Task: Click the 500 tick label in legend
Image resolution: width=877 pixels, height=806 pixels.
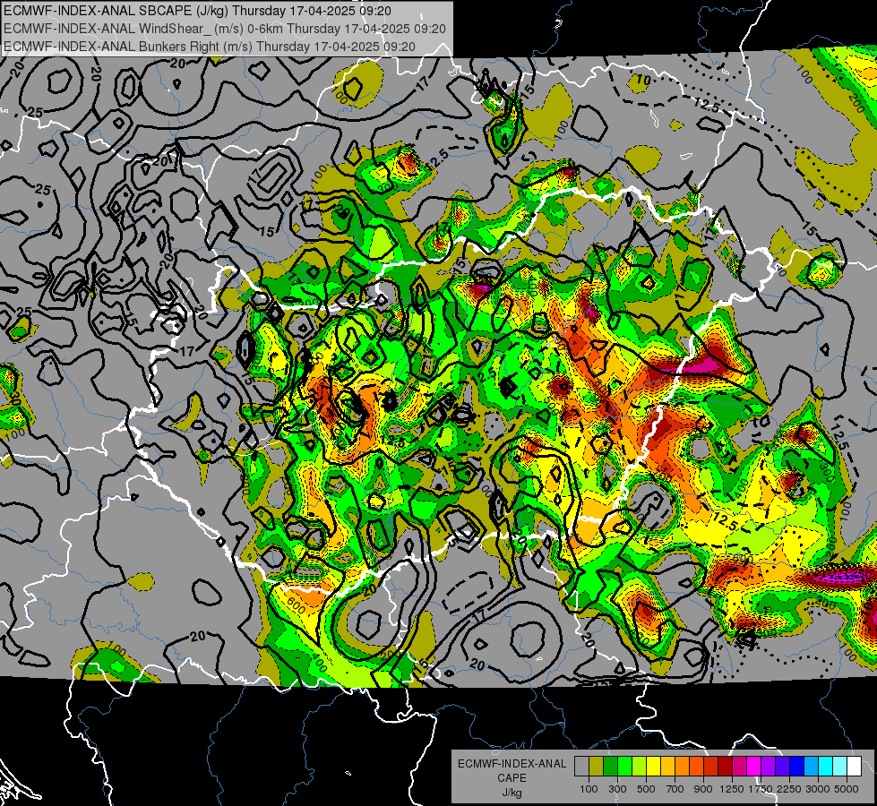Action: pyautogui.click(x=646, y=789)
